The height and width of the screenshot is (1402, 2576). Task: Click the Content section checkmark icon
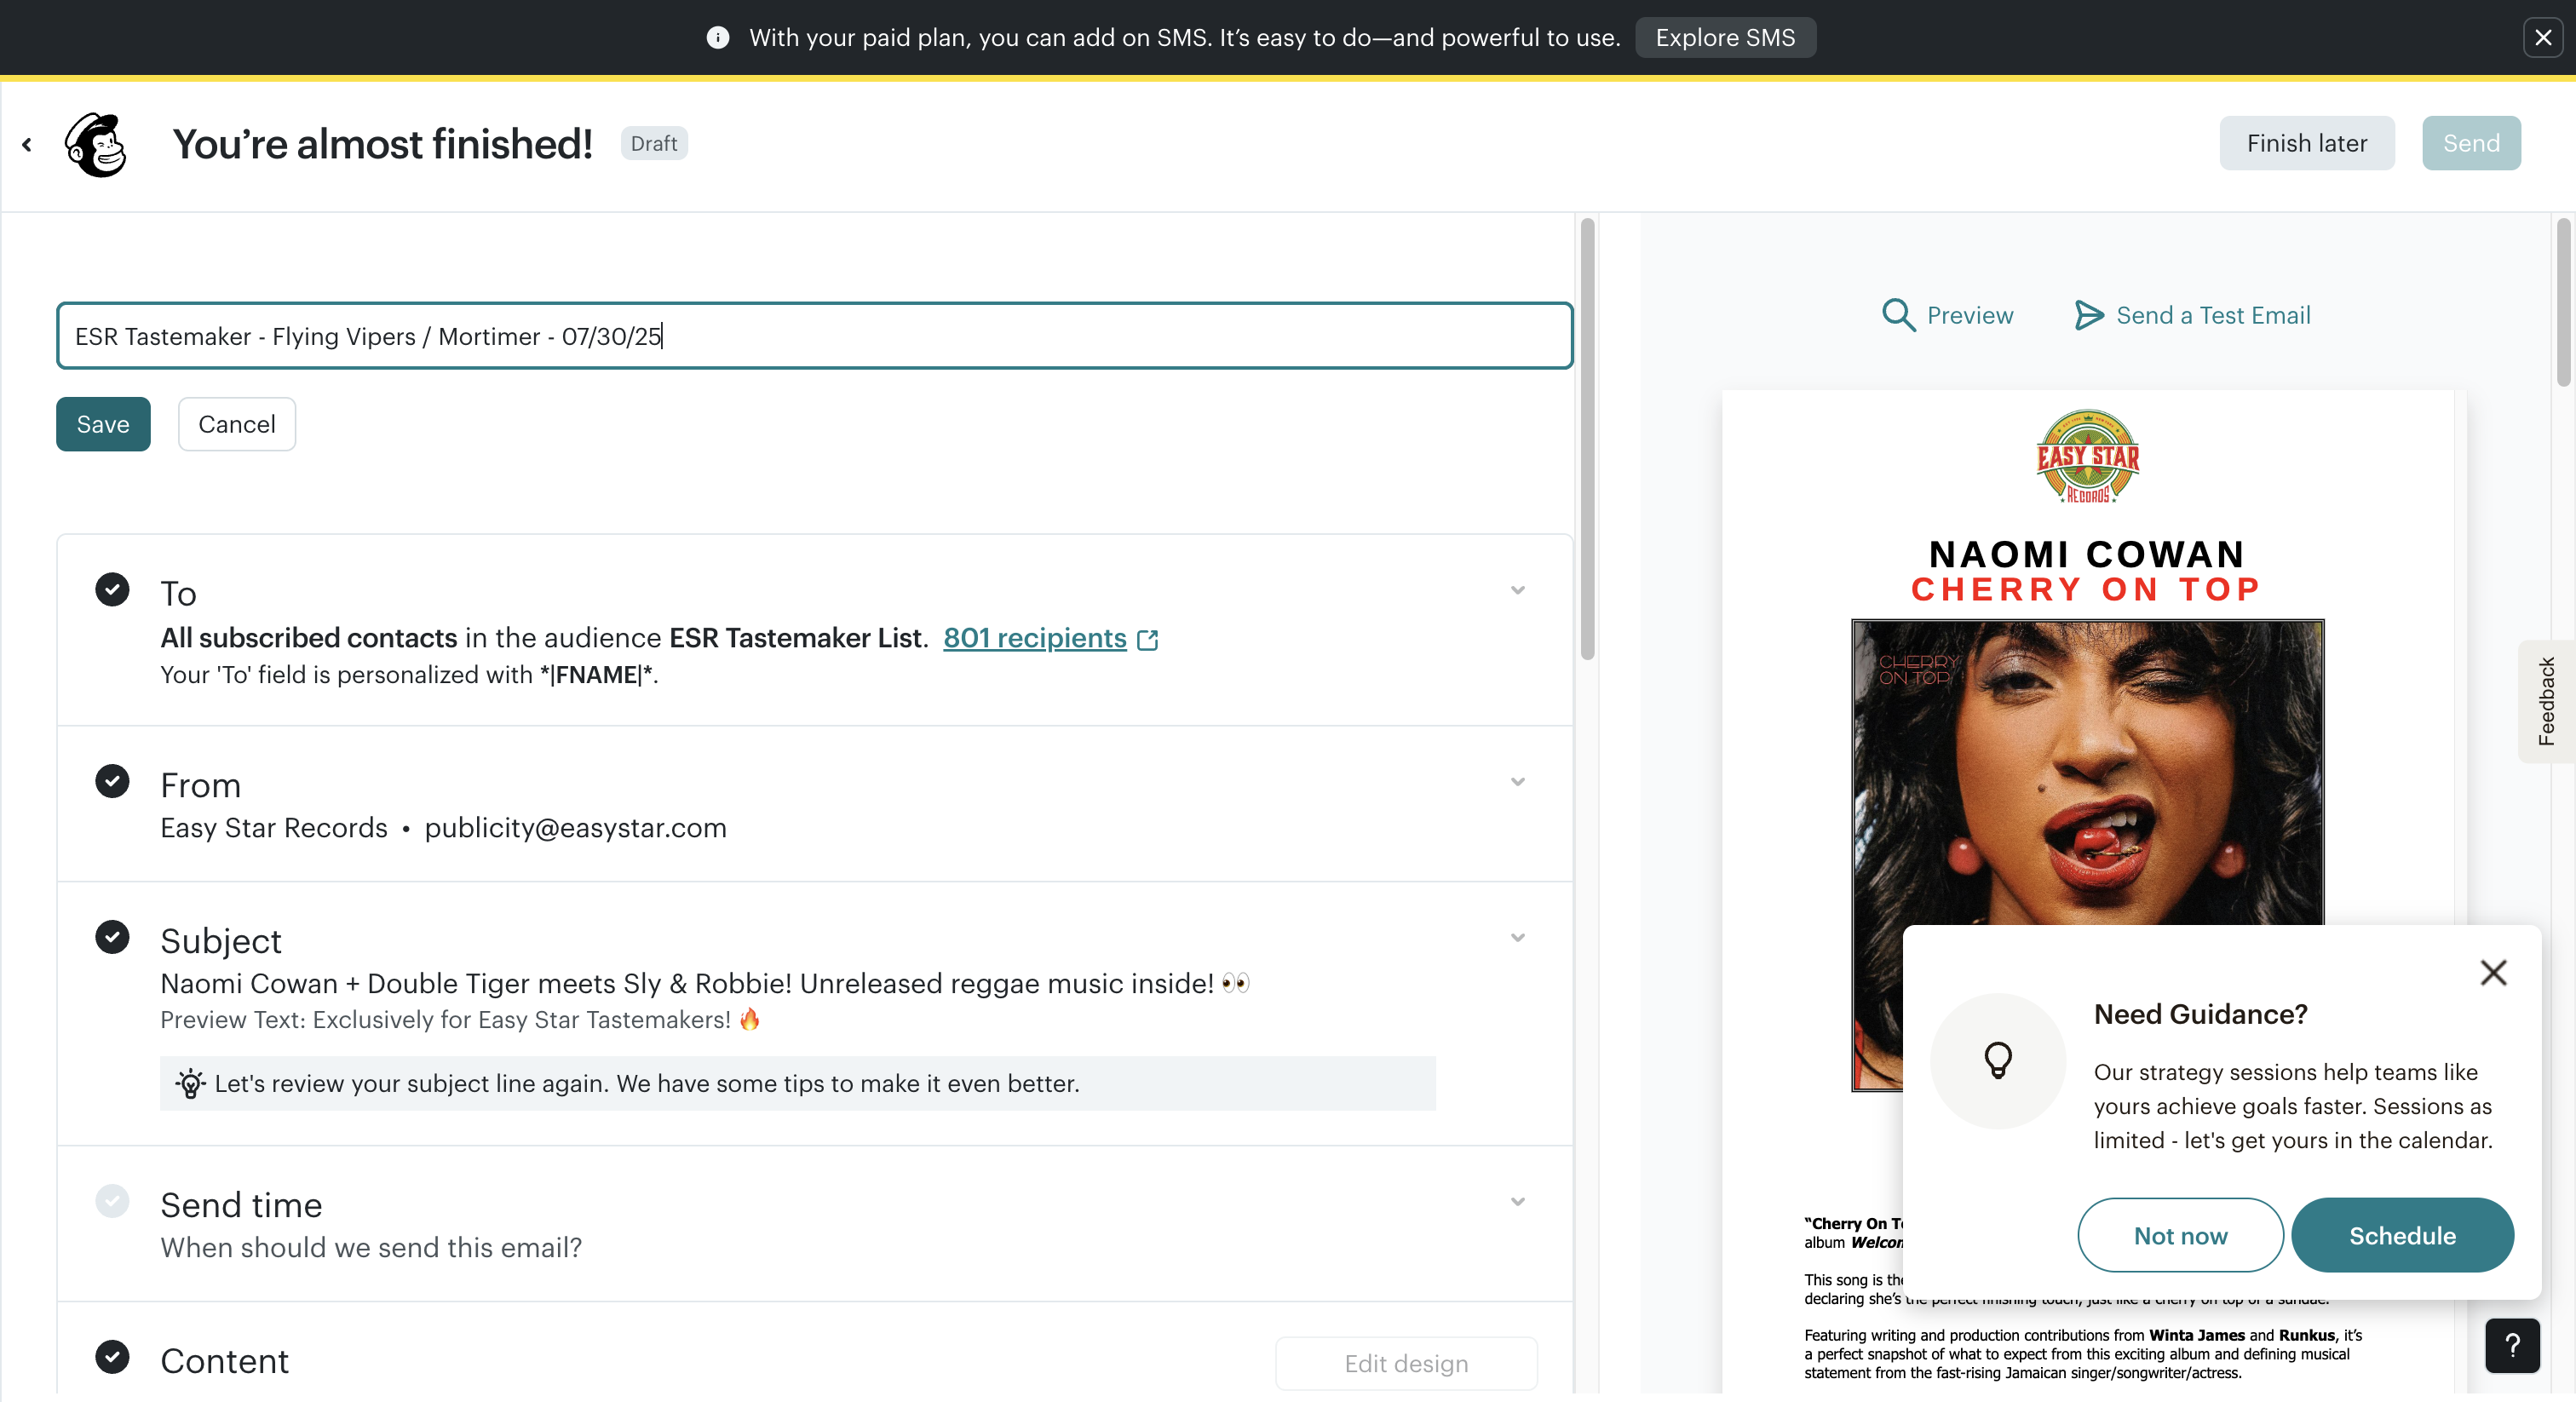click(112, 1357)
